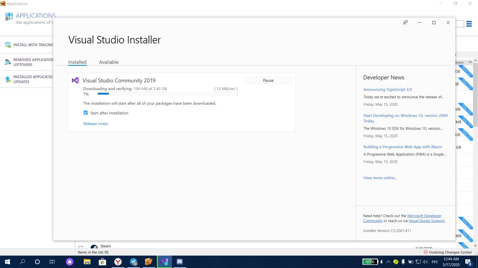Select Install with Tracing menu item
Viewport: 478px width, 268px height.
27,45
